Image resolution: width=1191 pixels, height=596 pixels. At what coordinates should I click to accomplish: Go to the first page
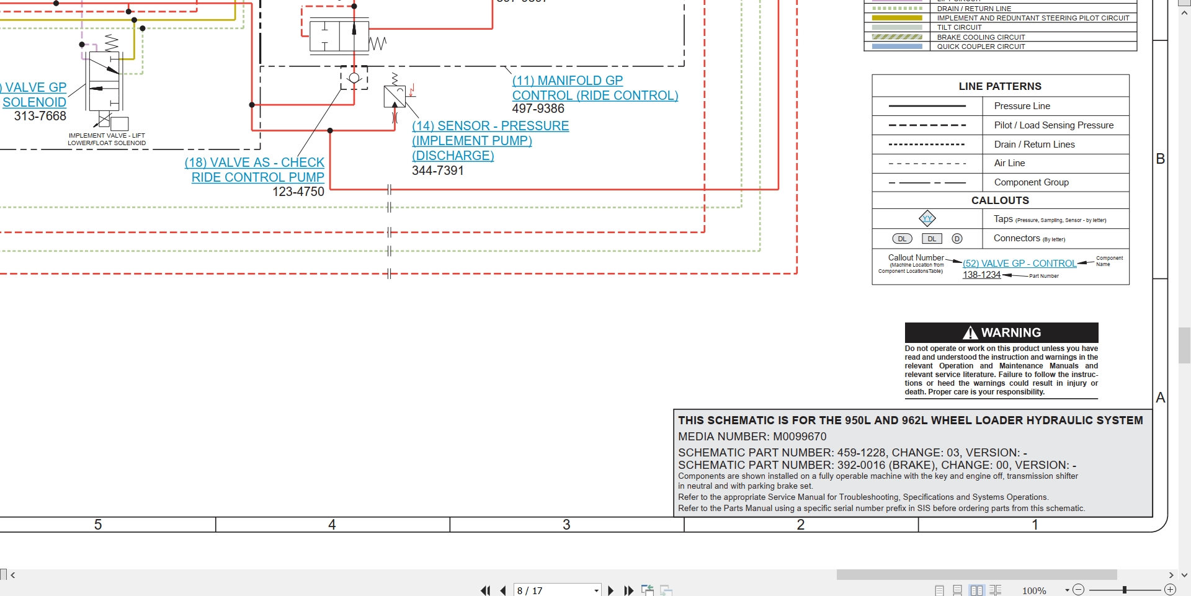pyautogui.click(x=485, y=590)
